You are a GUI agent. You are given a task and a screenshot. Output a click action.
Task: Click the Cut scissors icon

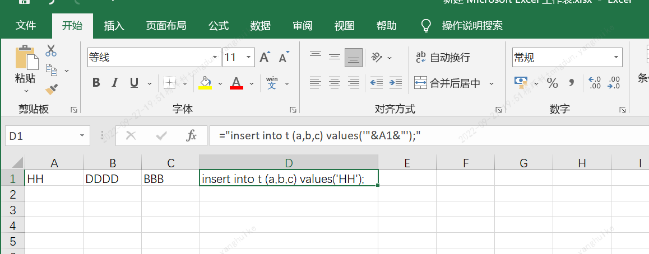52,50
